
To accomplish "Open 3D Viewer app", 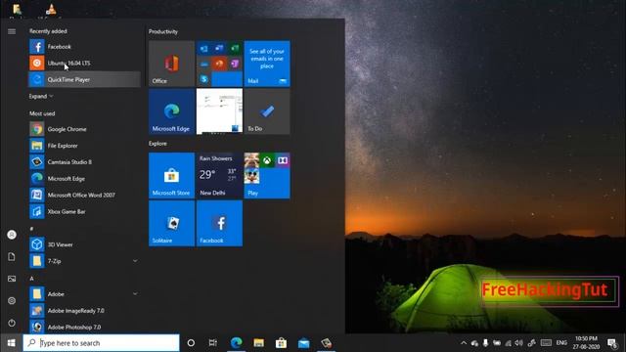I will pos(84,244).
